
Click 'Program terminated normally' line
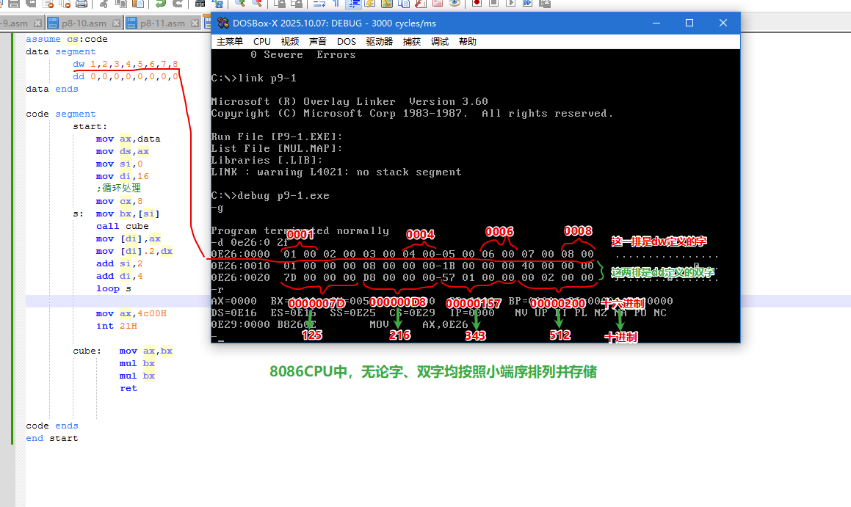tap(300, 231)
